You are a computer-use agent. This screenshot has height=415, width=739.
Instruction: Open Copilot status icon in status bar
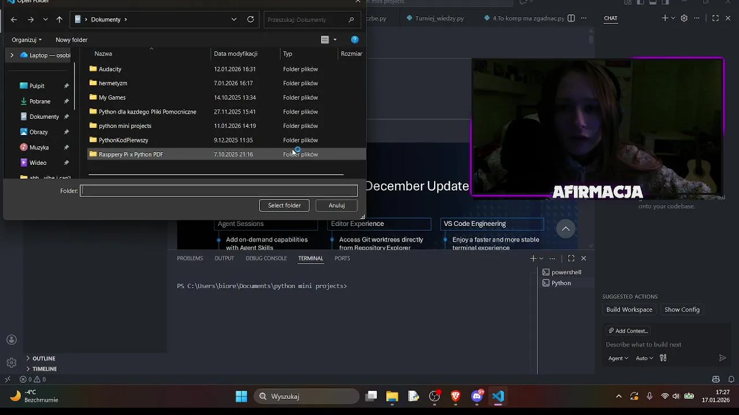click(x=716, y=379)
